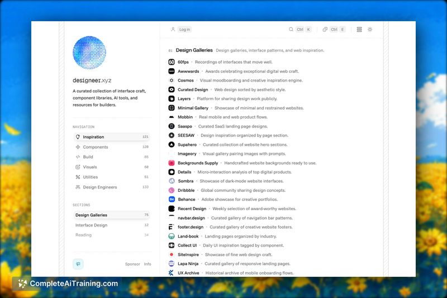Click the Mobbin logo icon
The image size is (447, 298).
point(172,117)
